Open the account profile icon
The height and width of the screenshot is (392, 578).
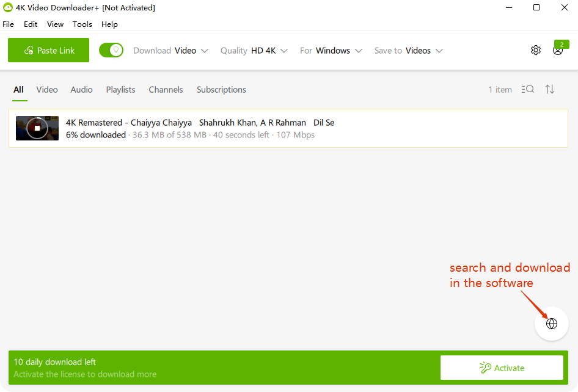tap(557, 51)
